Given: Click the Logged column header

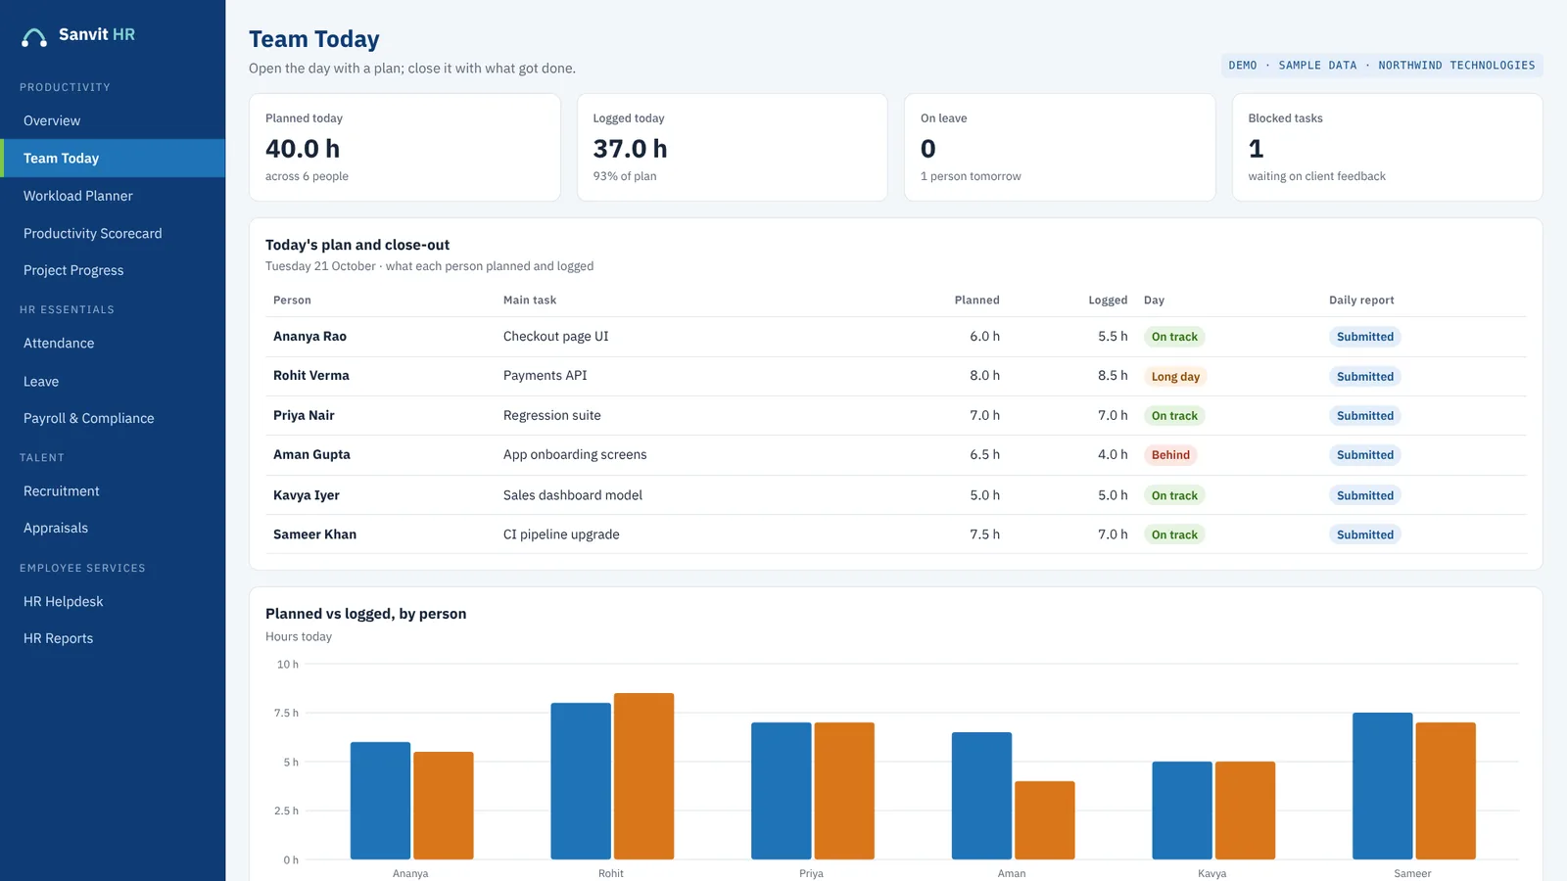Looking at the screenshot, I should [x=1108, y=301].
